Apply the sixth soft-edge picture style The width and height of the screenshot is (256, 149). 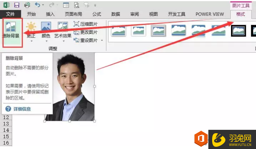click(219, 30)
